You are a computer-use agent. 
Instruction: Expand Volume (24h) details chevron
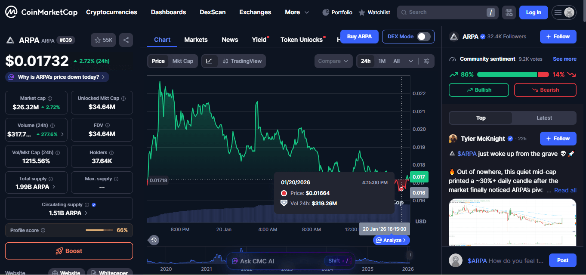click(x=62, y=134)
